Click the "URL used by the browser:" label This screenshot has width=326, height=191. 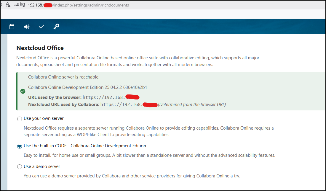point(55,97)
